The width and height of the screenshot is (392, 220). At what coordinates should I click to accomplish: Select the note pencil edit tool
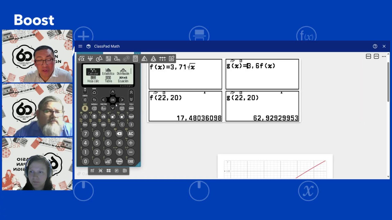coord(171,59)
